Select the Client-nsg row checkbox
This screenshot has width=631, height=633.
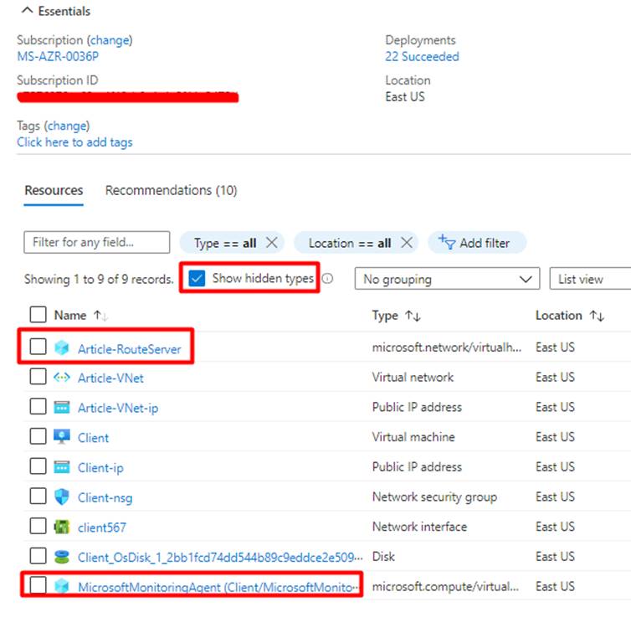pyautogui.click(x=38, y=496)
